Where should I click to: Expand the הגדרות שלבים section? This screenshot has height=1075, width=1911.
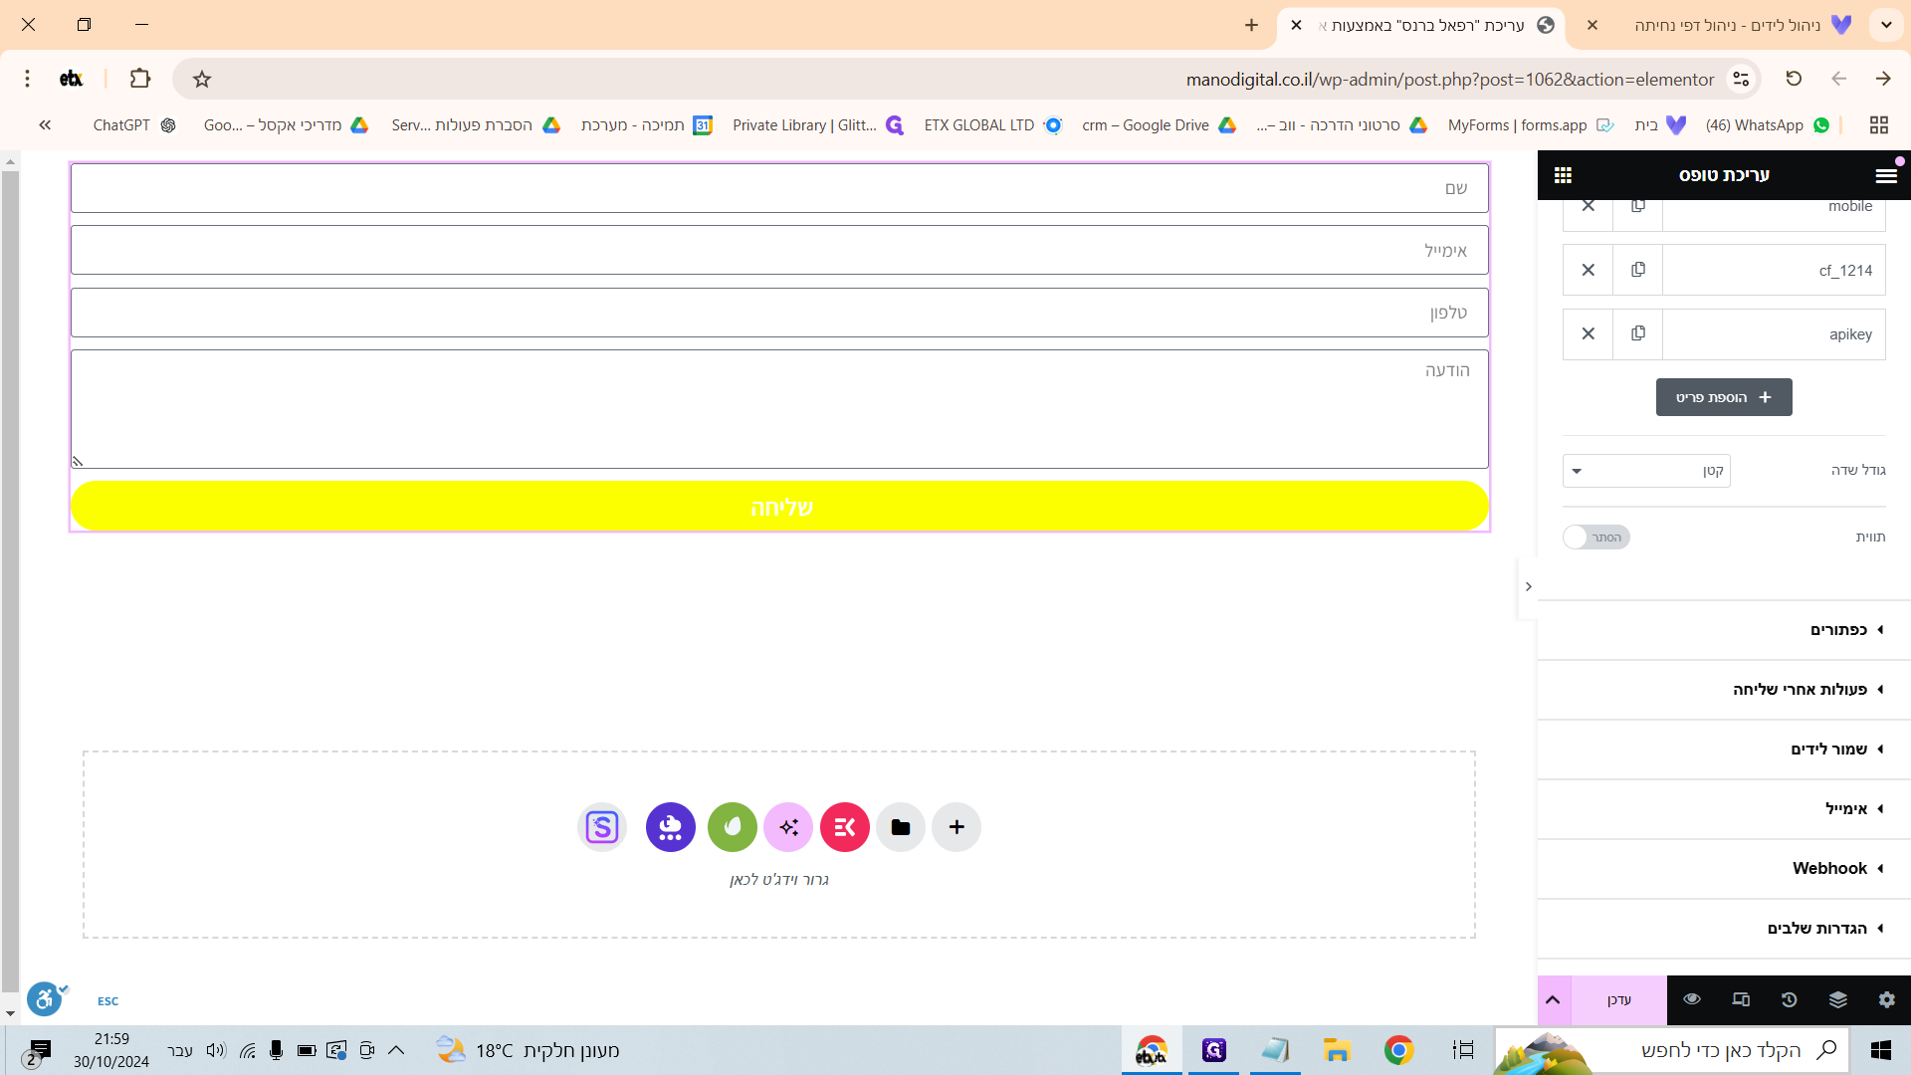[x=1724, y=929]
